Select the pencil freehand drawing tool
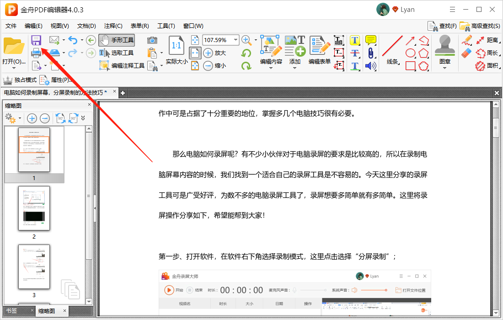 pyautogui.click(x=467, y=40)
